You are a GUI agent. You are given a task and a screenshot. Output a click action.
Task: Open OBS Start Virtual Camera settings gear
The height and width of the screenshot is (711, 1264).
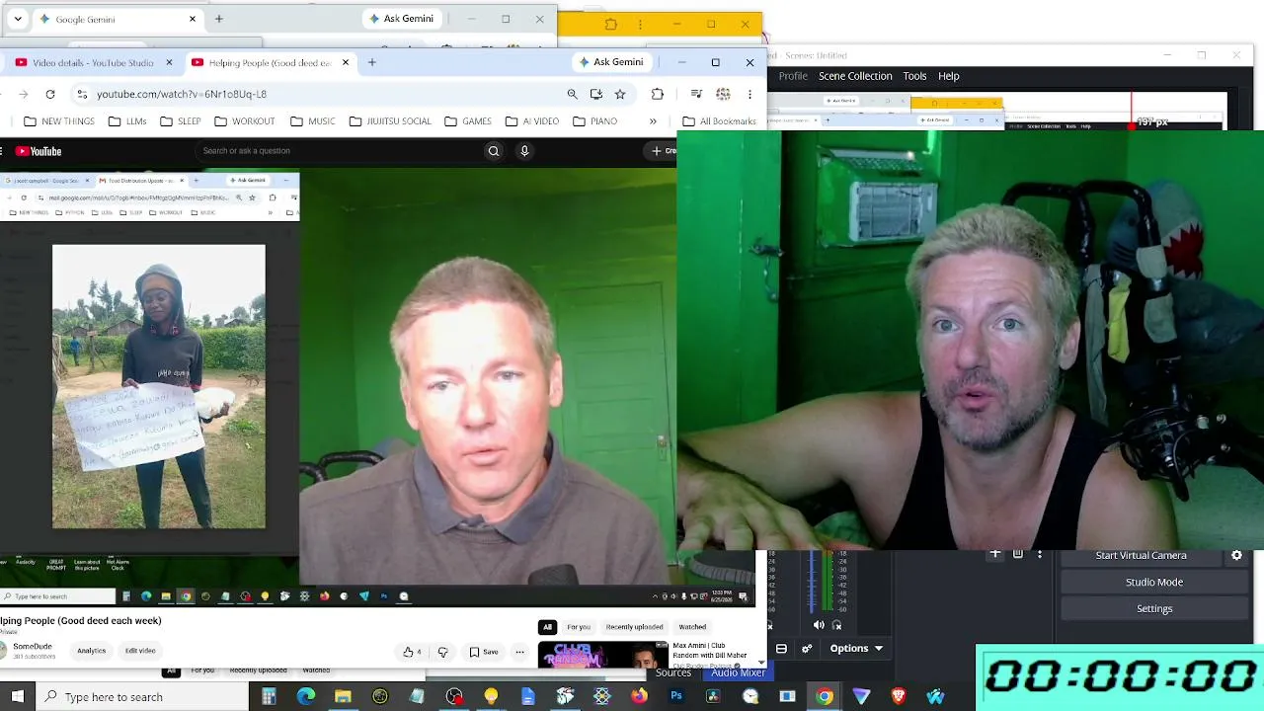(x=1236, y=556)
